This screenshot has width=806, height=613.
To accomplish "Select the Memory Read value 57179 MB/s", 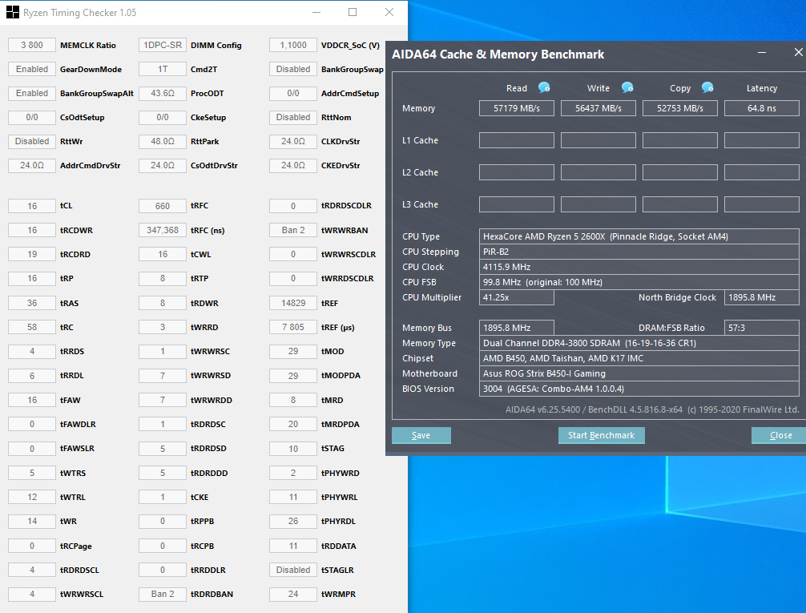I will (x=517, y=108).
